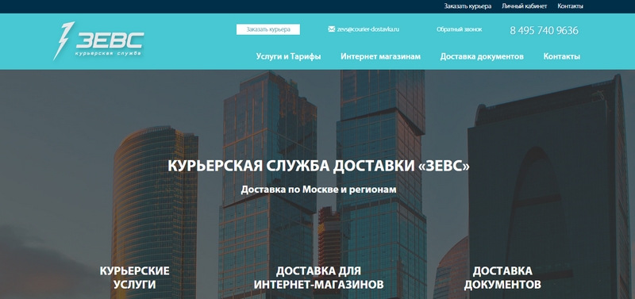Click the white 'Заказать курьера' button
The width and height of the screenshot is (635, 299).
click(x=268, y=29)
